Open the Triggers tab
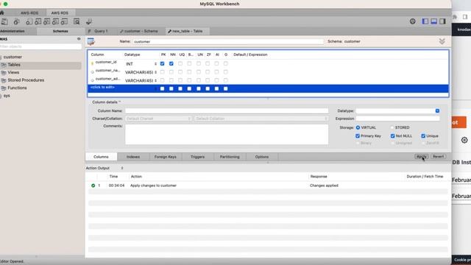 coord(197,157)
